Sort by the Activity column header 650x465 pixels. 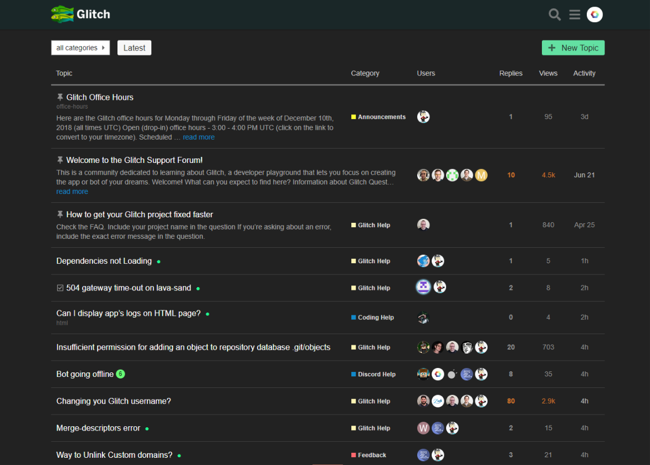pyautogui.click(x=584, y=73)
